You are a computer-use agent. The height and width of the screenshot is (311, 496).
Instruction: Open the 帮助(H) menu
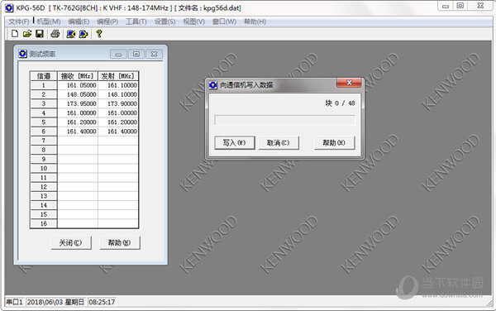pos(255,22)
